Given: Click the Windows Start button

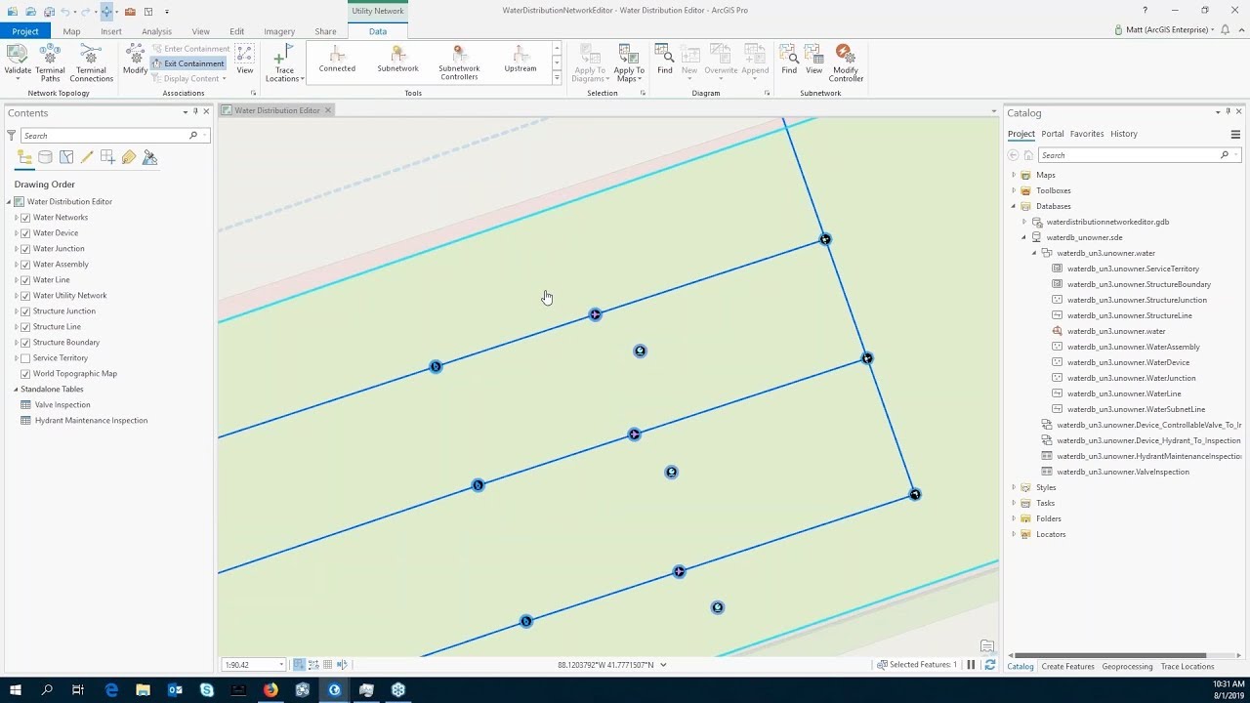Looking at the screenshot, I should point(15,690).
